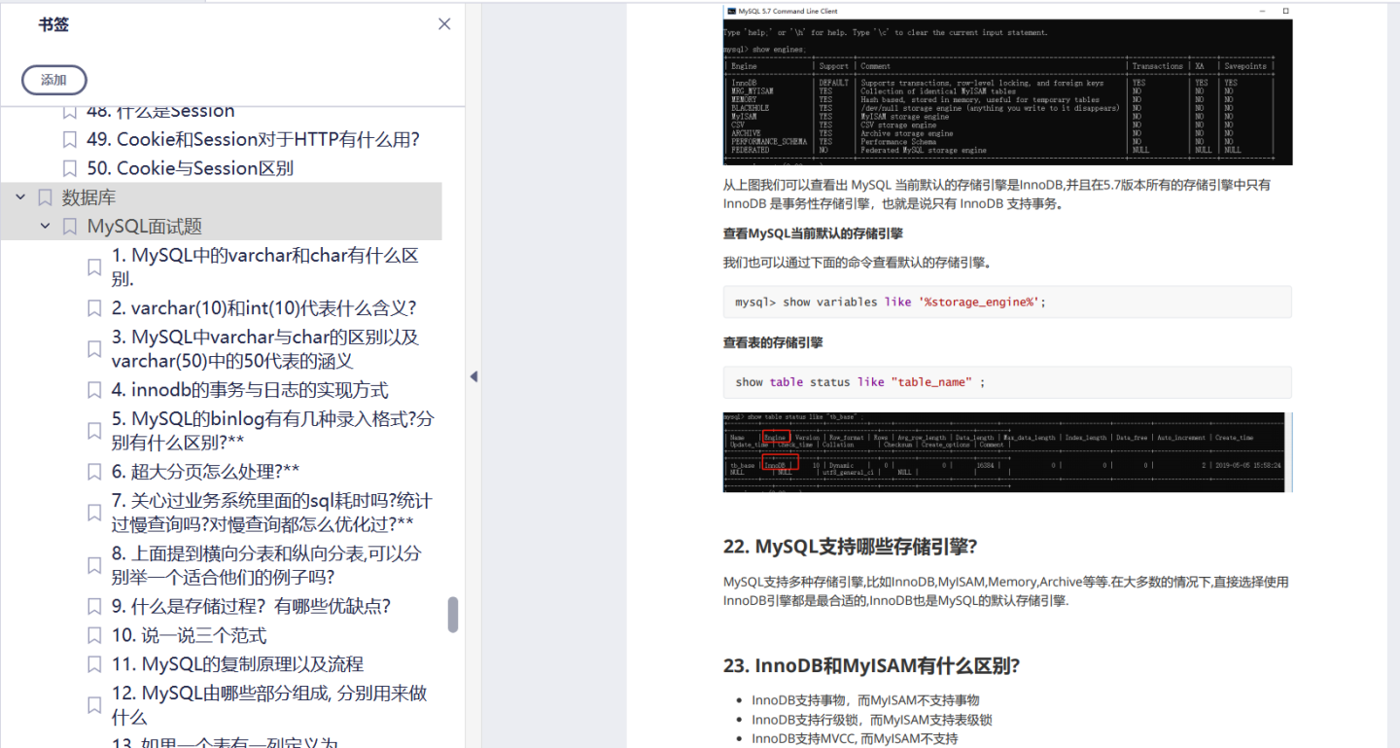Click bookmark icon for 2. varchar(10)和int(10)代表什么含义
1400x748 pixels.
point(94,308)
